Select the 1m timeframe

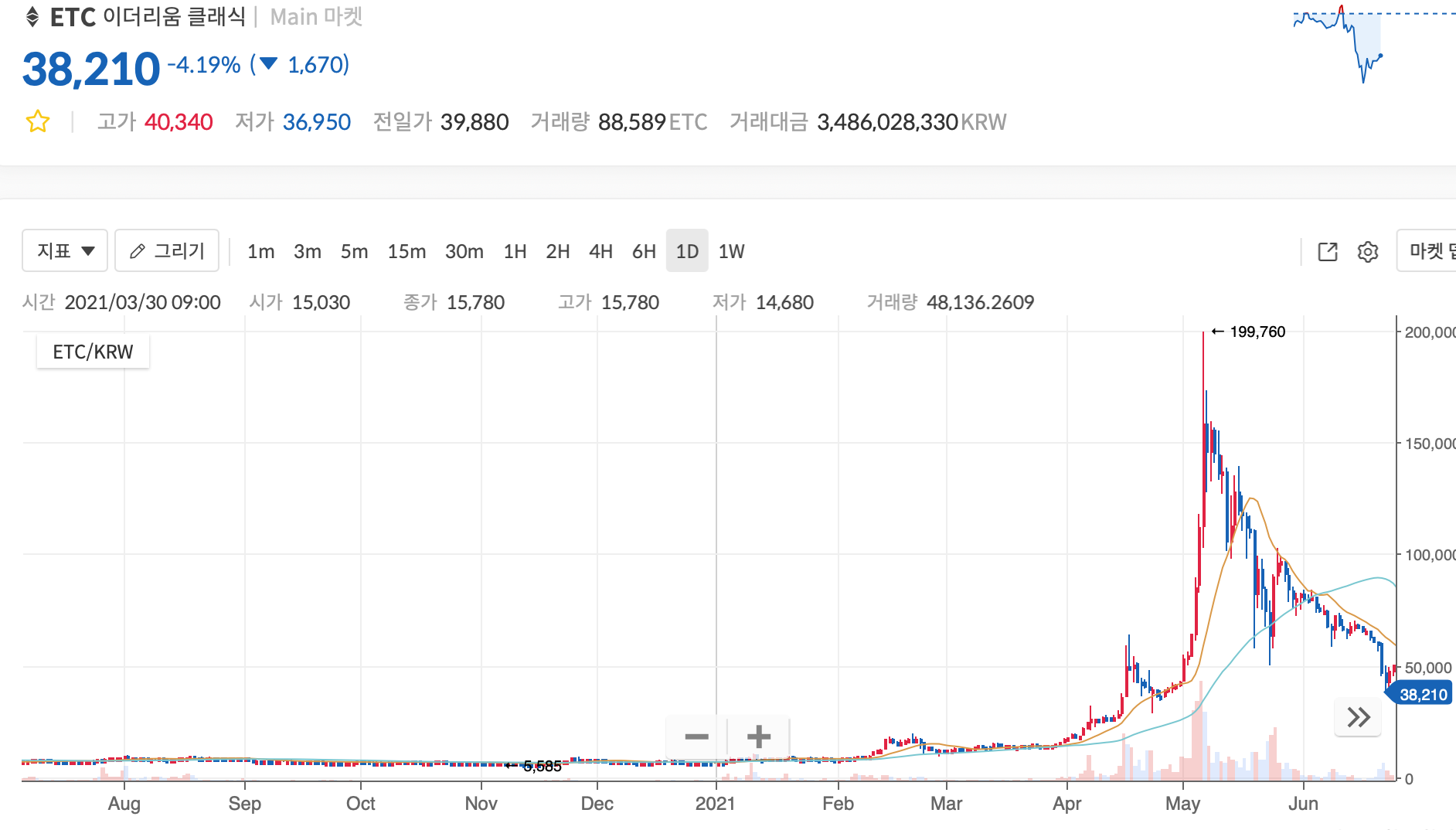[261, 252]
